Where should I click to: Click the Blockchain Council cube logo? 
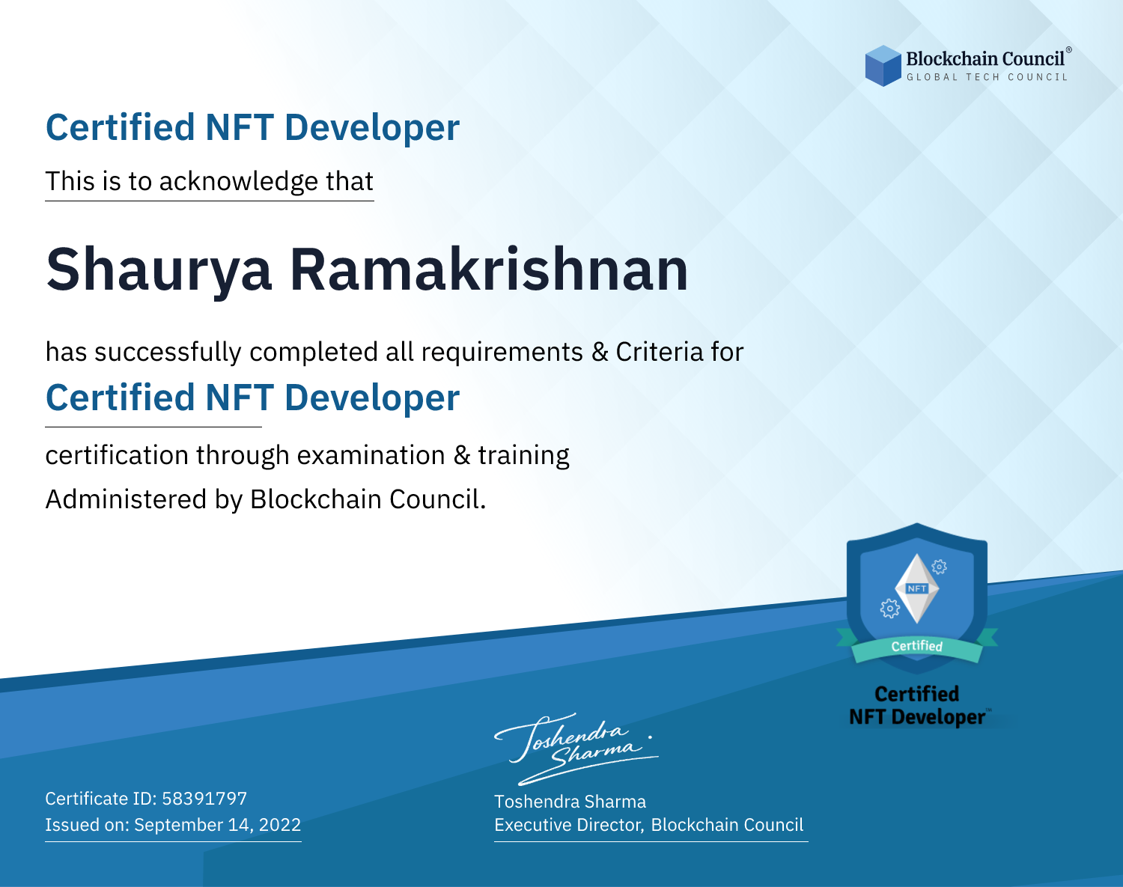883,66
